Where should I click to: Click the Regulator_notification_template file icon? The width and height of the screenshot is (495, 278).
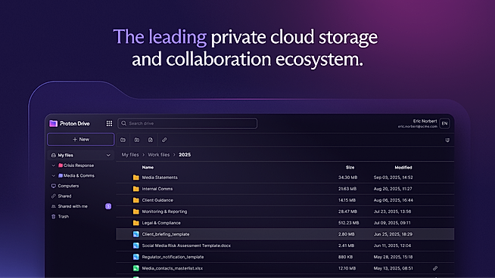136,257
